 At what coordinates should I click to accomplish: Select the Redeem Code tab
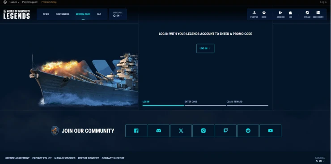pos(83,14)
